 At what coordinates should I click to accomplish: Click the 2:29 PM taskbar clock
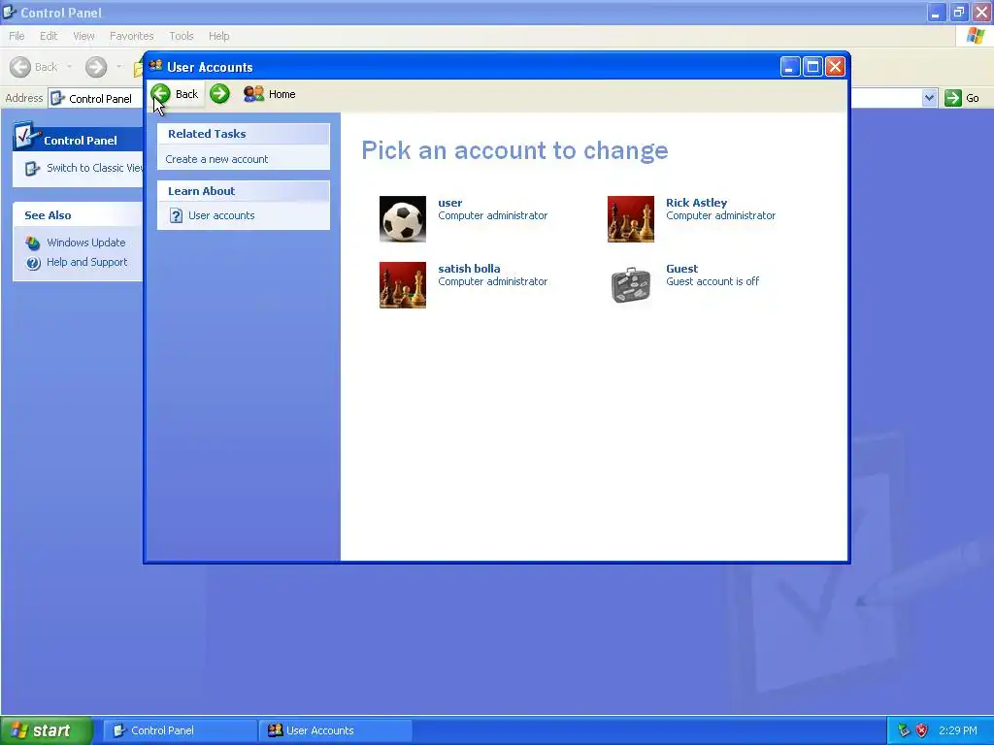click(x=958, y=730)
